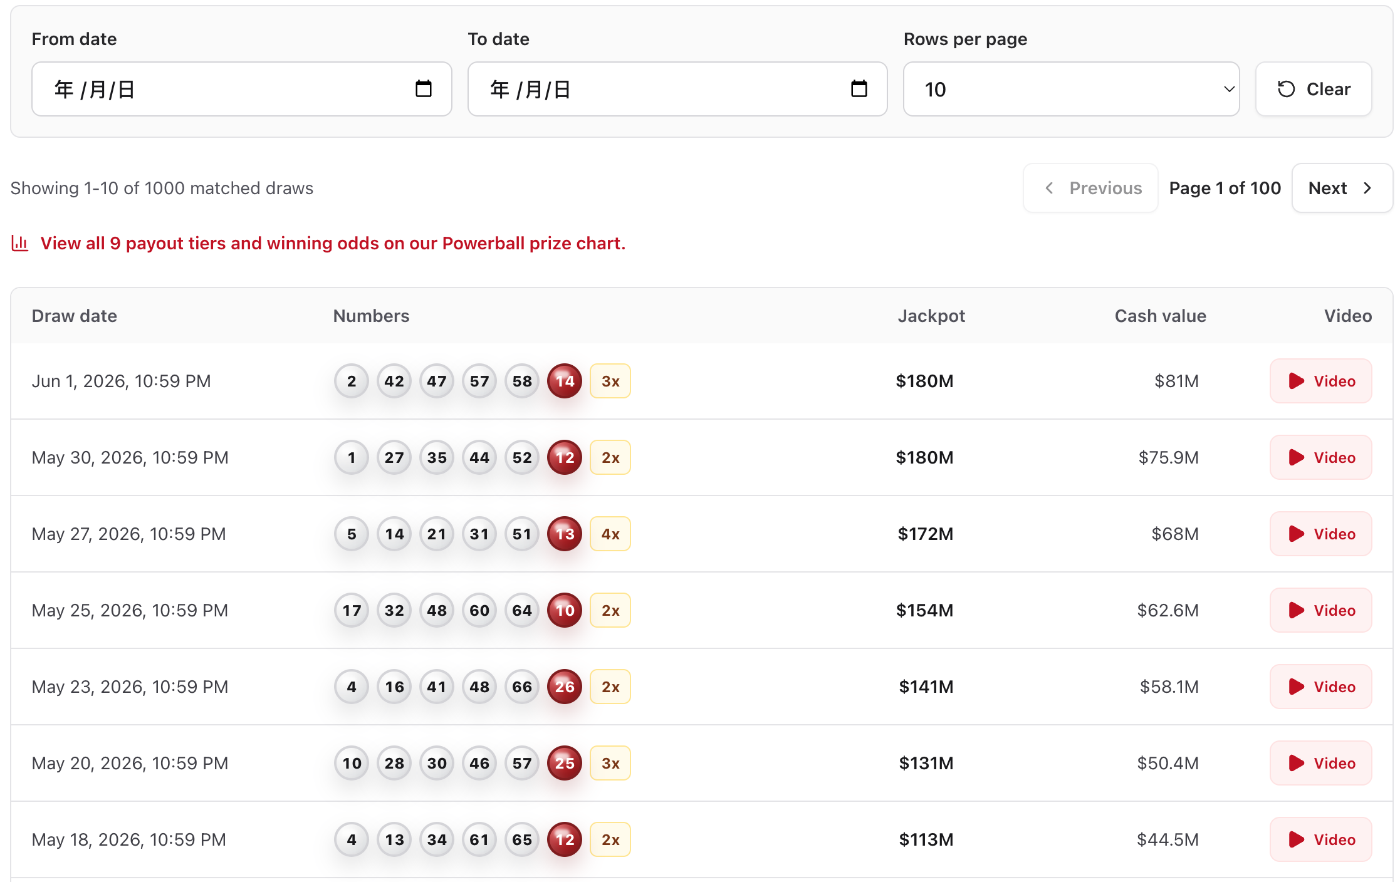
Task: Select the 'Jun 1, 2026, 10:59 PM' date cell
Action: (121, 381)
